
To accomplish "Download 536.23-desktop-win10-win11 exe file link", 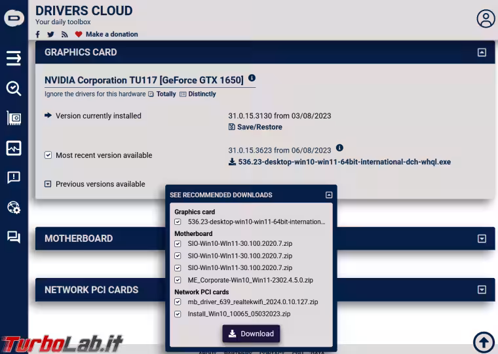I will pos(344,162).
